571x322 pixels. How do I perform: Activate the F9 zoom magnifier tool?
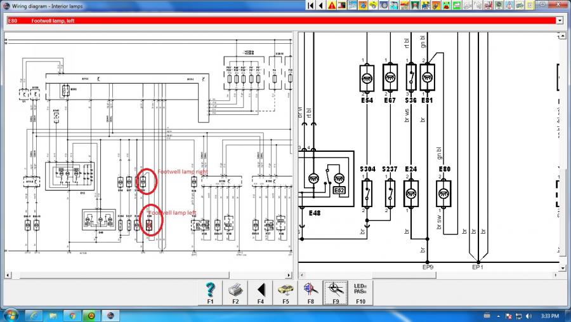[x=336, y=292]
